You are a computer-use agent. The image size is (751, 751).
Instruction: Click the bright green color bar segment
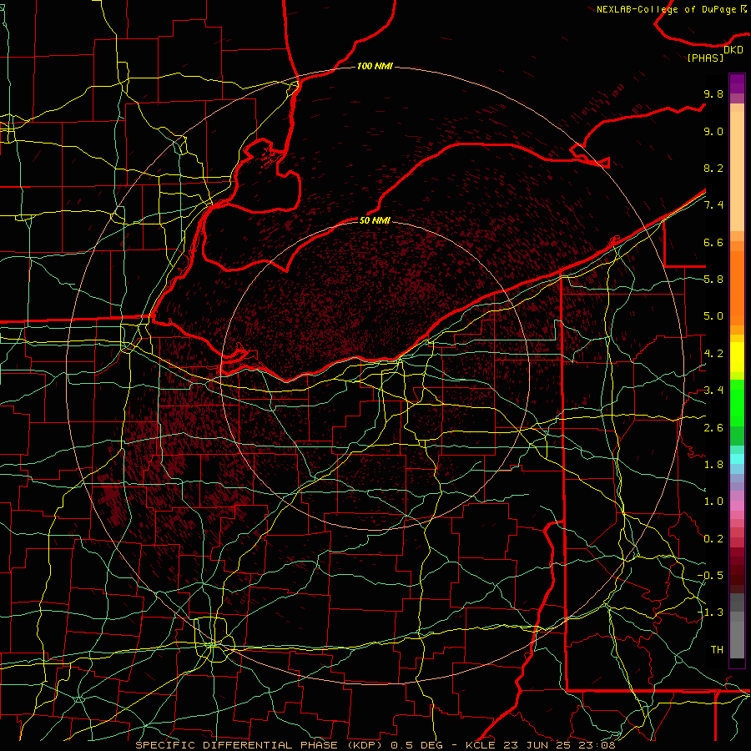737,403
